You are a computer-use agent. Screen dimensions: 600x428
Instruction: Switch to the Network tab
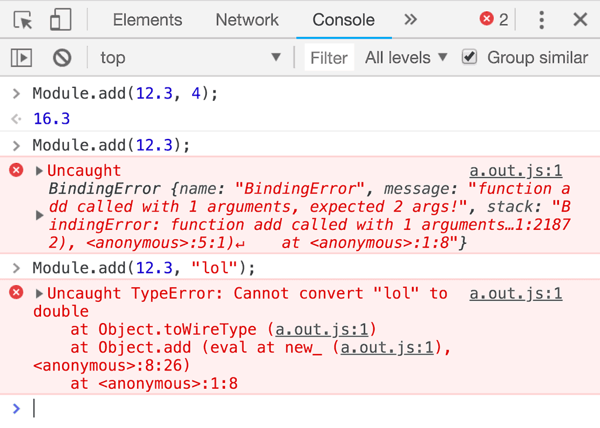247,19
